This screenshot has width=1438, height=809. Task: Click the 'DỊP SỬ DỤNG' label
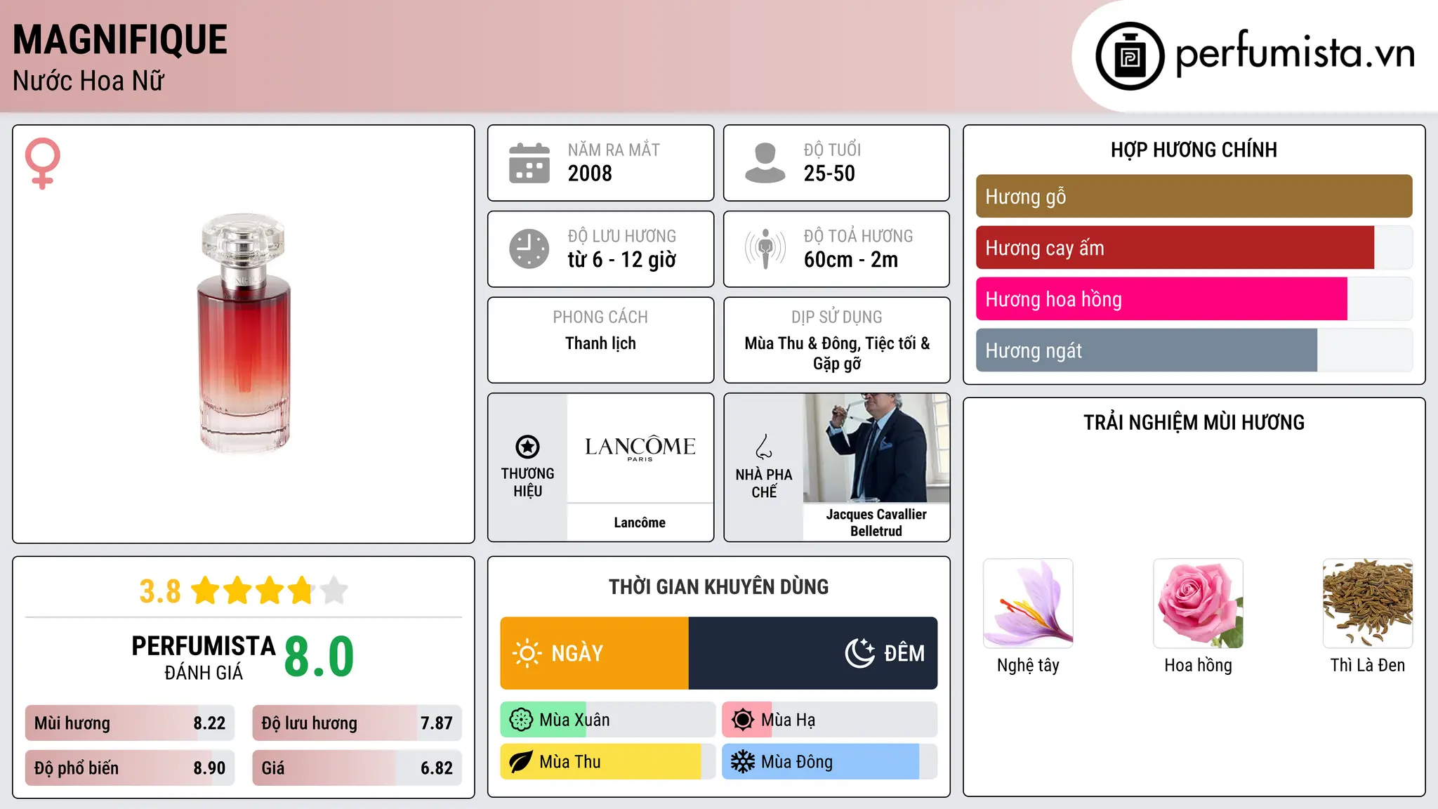pos(837,317)
